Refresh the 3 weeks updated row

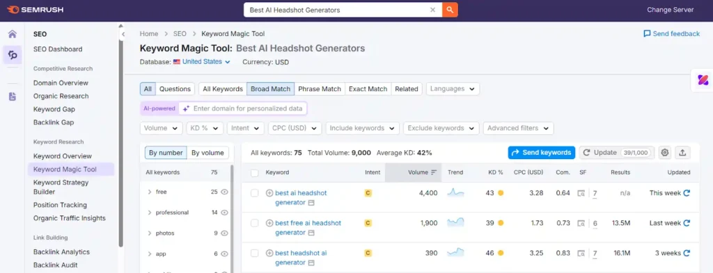point(687,253)
